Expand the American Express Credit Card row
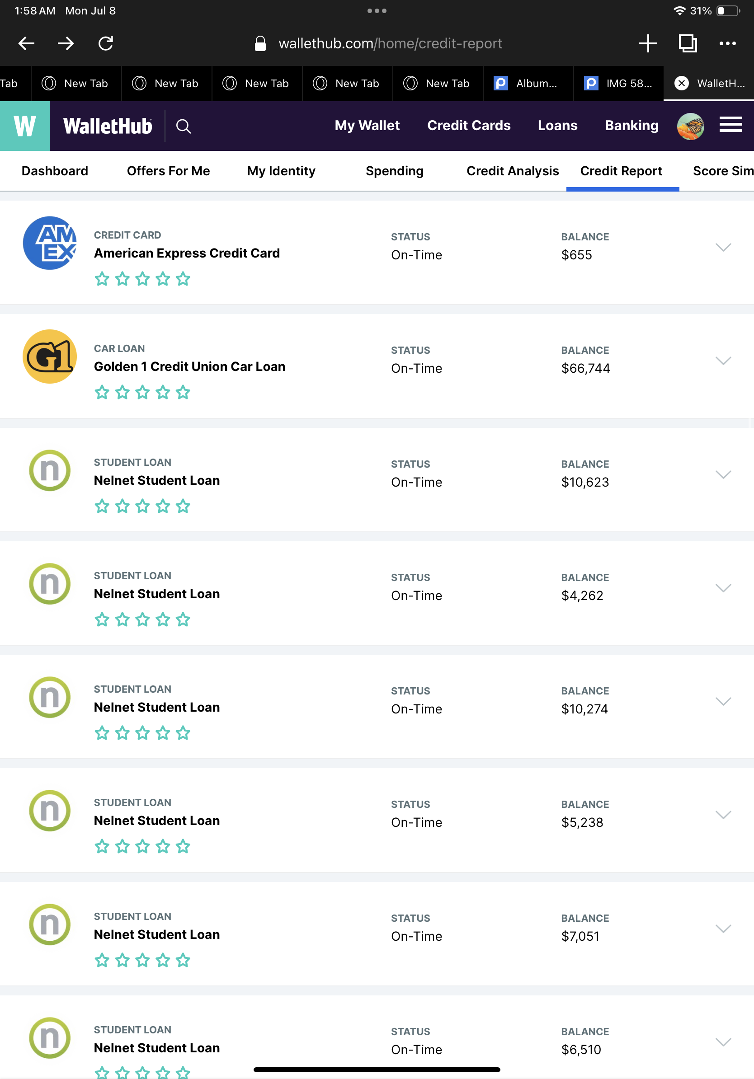 click(x=723, y=247)
